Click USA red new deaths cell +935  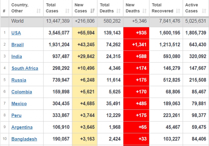[x=136, y=33]
